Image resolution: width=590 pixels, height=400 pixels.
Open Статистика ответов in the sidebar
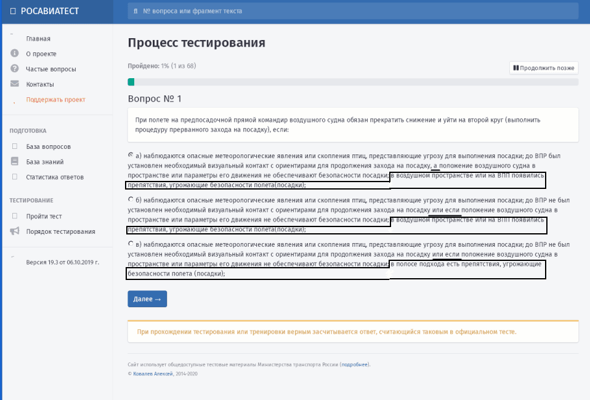55,177
